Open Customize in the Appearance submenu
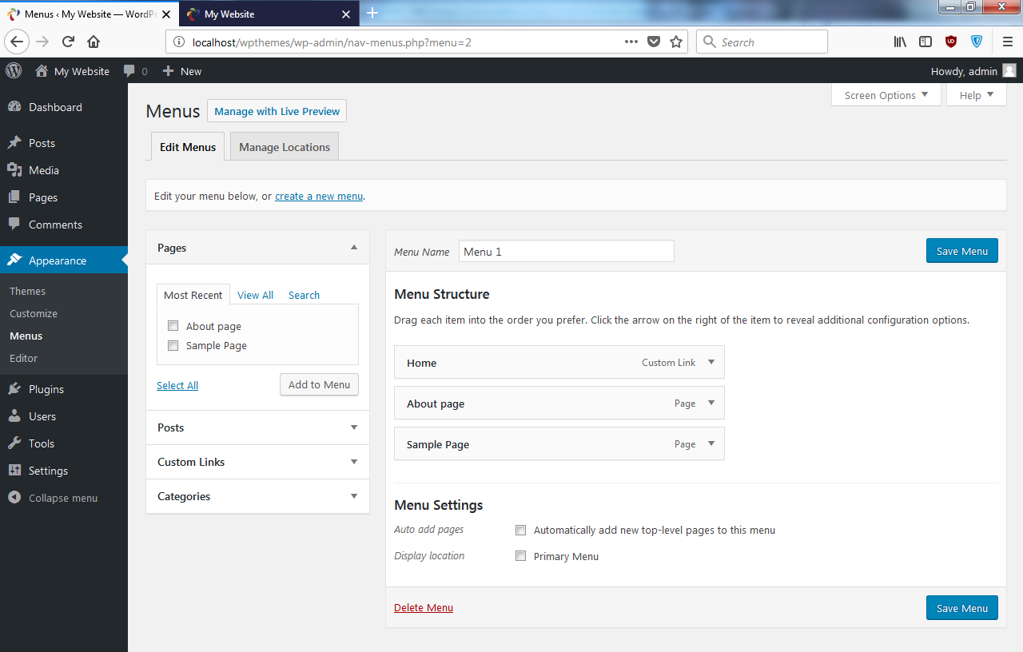Image resolution: width=1023 pixels, height=652 pixels. 34,313
